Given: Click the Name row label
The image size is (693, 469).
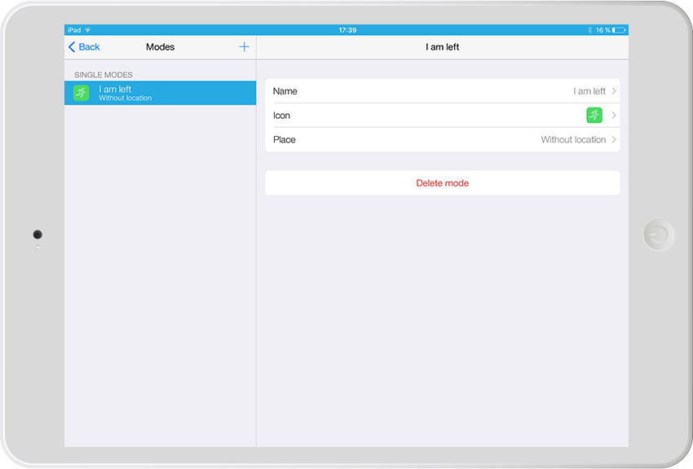Looking at the screenshot, I should [285, 91].
